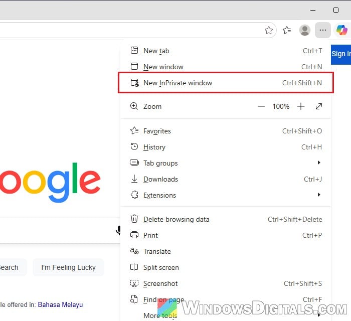Click the Tab groups icon
Image resolution: width=351 pixels, height=321 pixels.
(134, 163)
